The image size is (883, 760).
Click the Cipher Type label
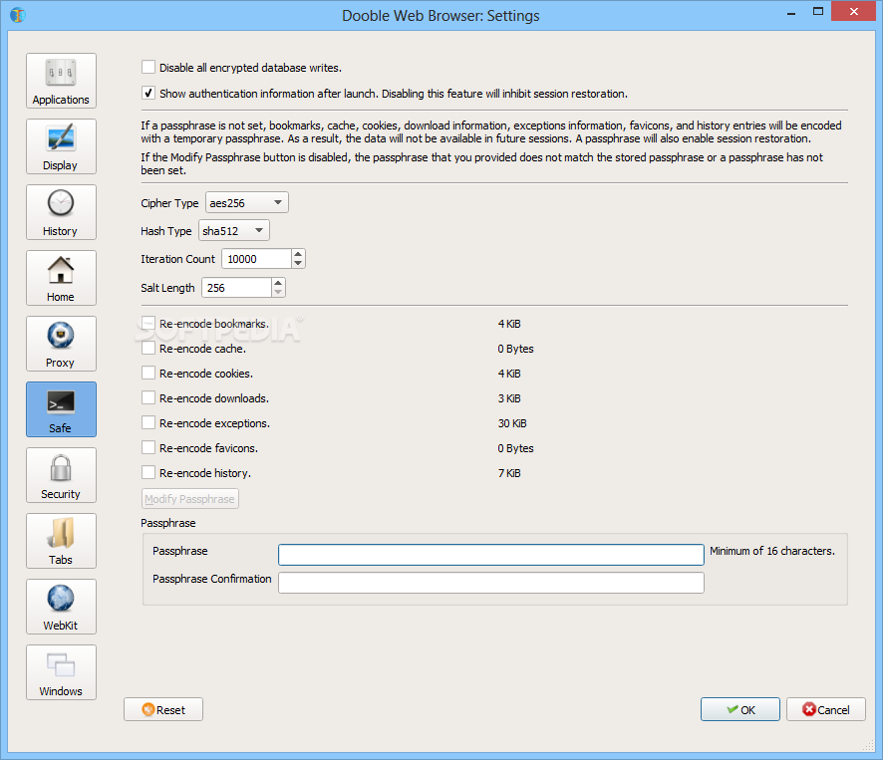coord(169,203)
